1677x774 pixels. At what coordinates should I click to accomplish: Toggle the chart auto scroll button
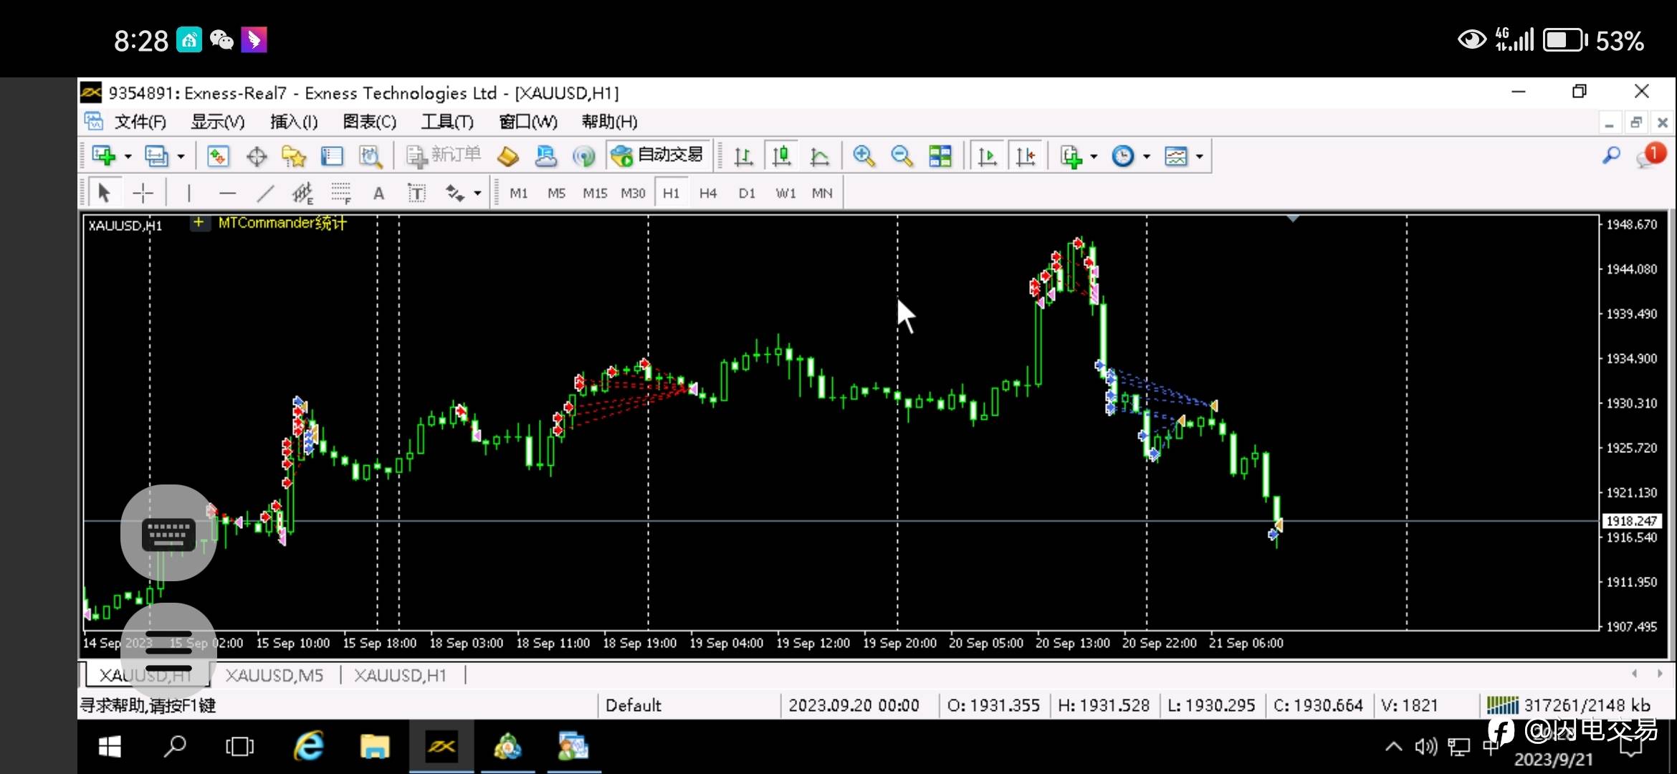click(x=988, y=156)
